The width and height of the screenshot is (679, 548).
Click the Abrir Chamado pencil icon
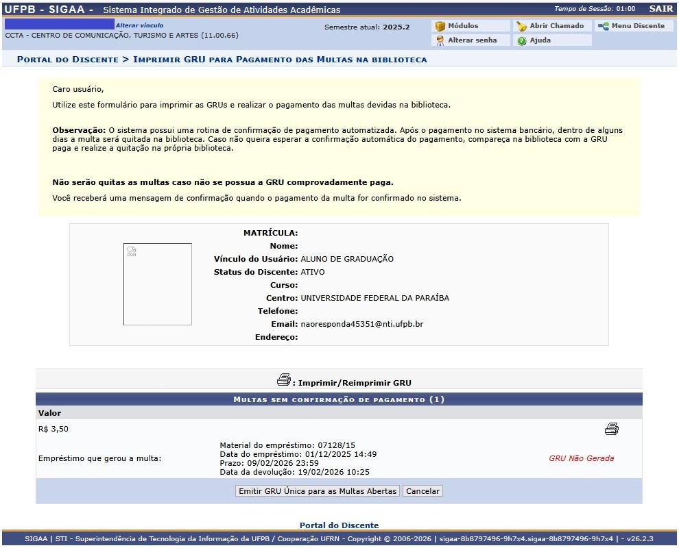coord(521,26)
